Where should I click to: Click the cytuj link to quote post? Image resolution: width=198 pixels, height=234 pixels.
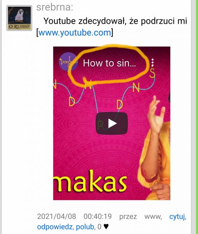[x=177, y=216]
